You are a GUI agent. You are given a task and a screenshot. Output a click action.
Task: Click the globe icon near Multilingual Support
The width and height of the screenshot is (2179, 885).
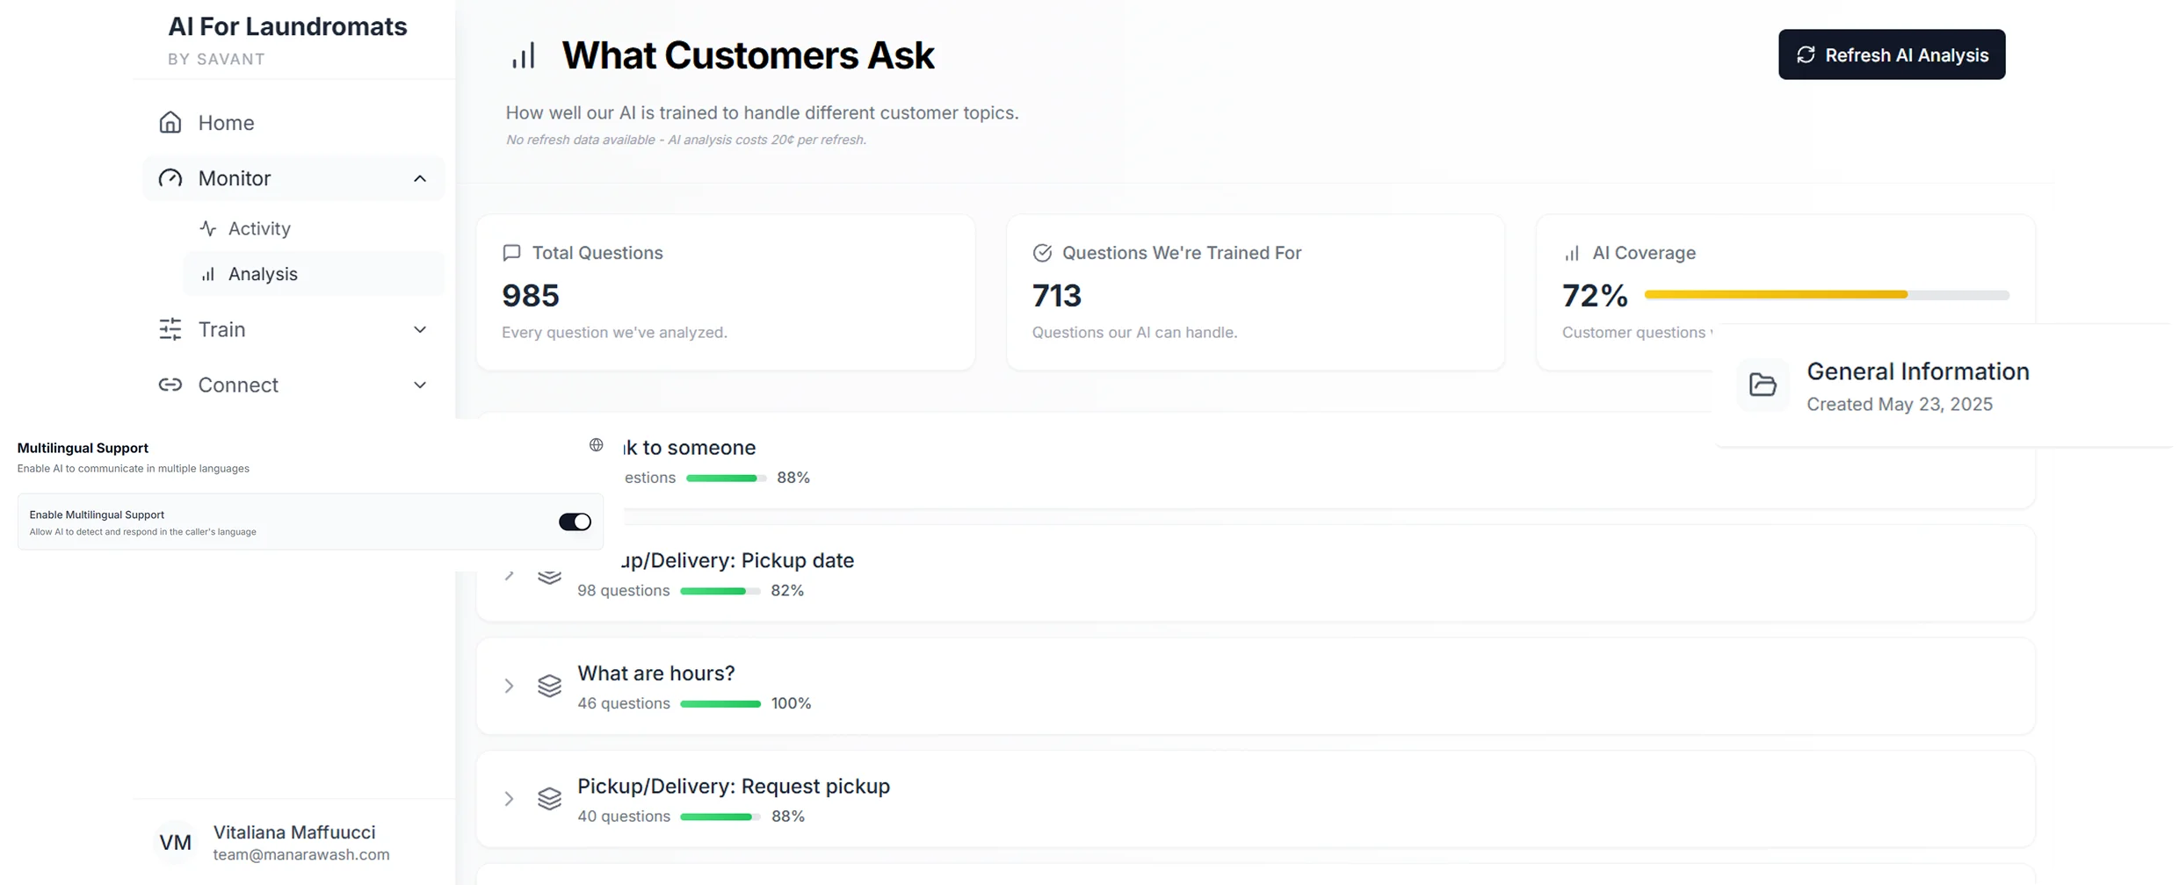(597, 445)
